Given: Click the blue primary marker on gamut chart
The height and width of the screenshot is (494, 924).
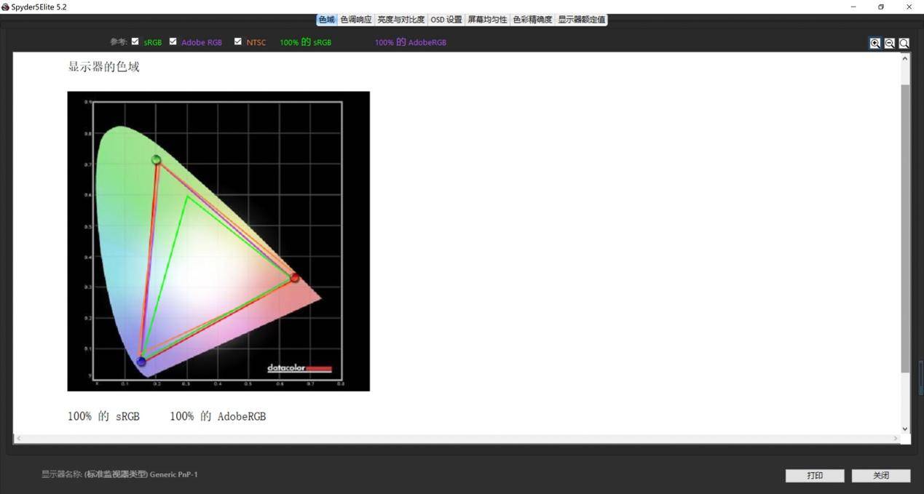Looking at the screenshot, I should [141, 362].
